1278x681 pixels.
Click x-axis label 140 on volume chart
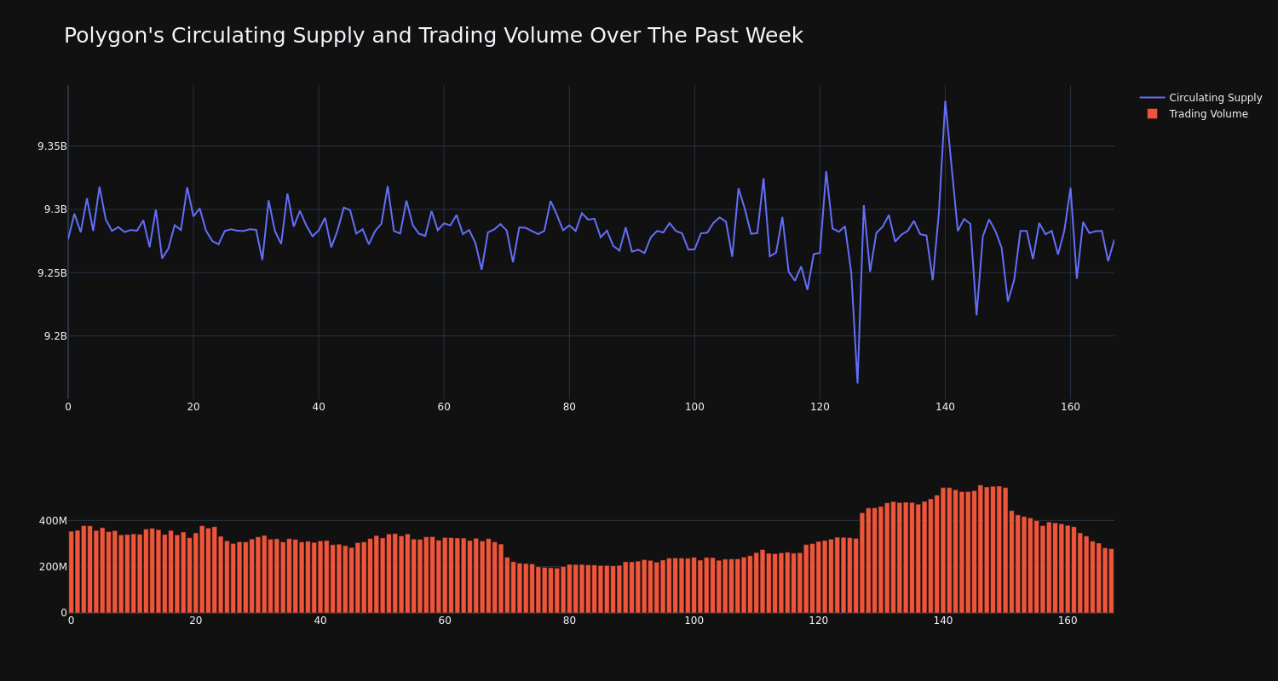pyautogui.click(x=943, y=621)
